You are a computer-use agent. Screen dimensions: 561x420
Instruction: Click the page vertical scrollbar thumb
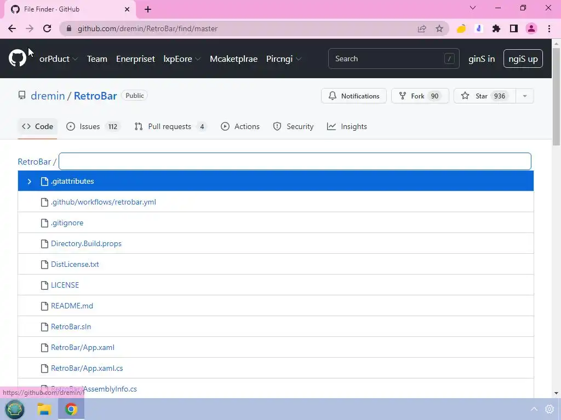pos(556,96)
